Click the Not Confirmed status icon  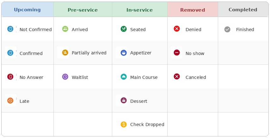tap(10, 29)
